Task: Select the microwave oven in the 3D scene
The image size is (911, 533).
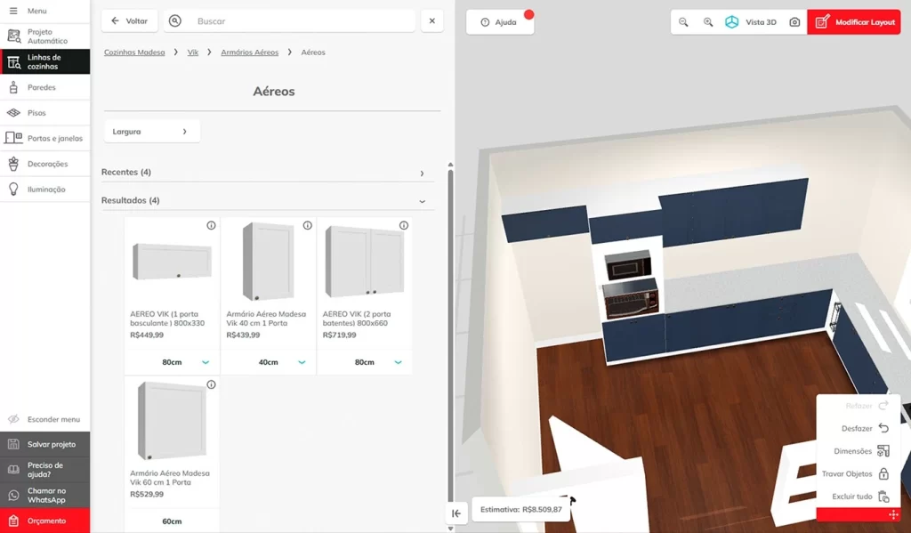Action: (628, 266)
